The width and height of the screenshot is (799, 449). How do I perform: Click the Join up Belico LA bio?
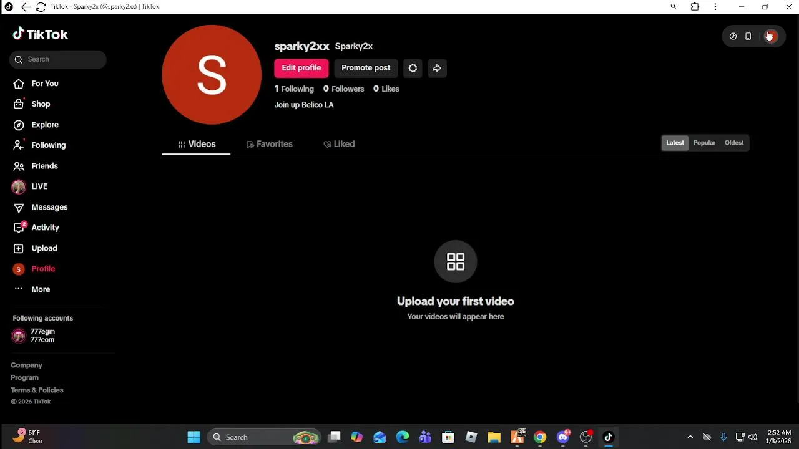point(304,105)
